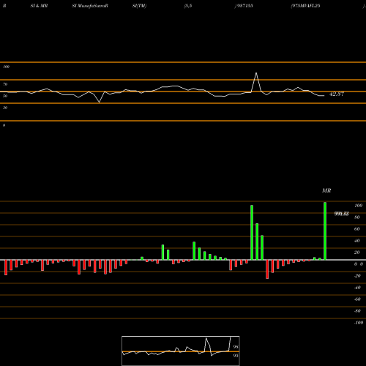Click the 60 label on MR axis

tap(356, 229)
